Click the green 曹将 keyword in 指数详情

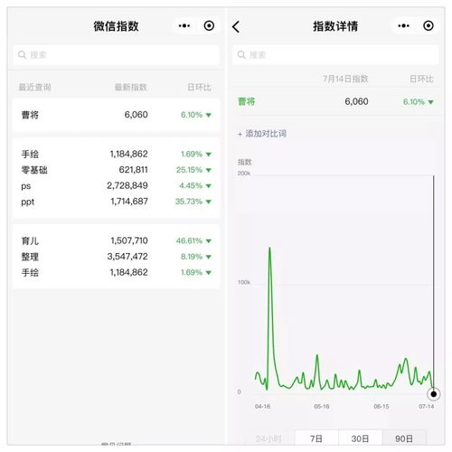click(247, 101)
